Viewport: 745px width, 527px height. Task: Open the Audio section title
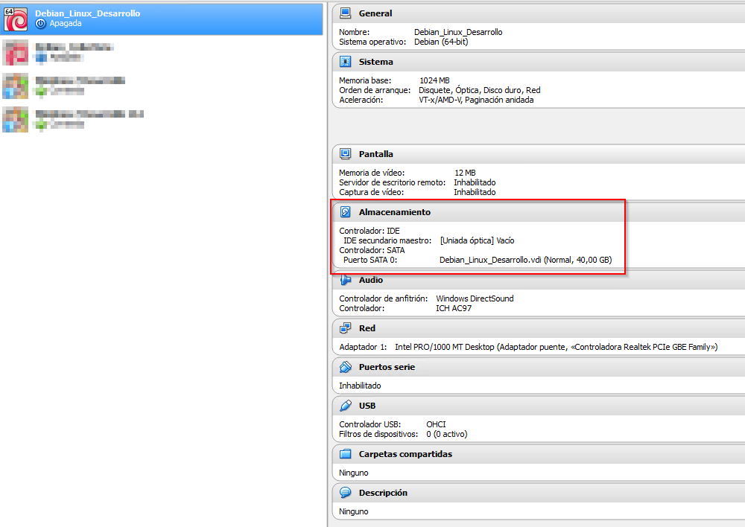point(370,280)
